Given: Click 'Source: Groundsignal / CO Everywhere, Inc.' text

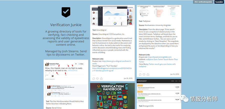Looking at the screenshot, I should coord(108,34).
